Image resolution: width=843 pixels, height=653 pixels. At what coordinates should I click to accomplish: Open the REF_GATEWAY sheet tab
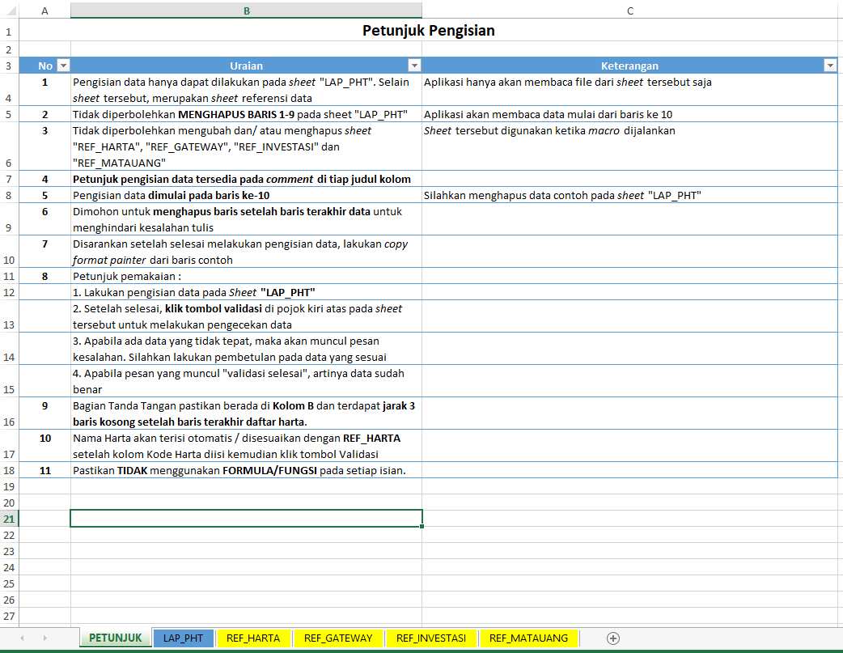[338, 638]
